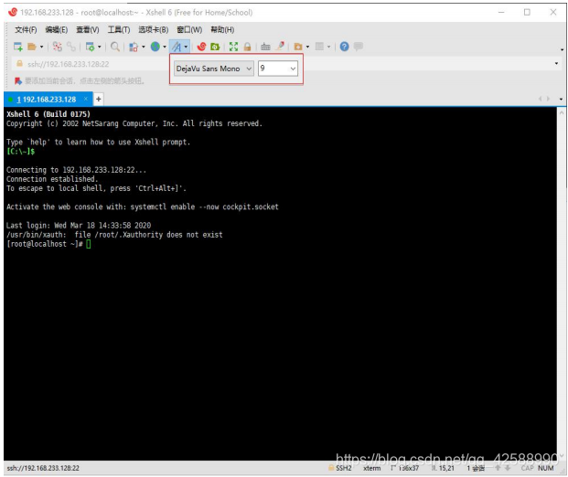Click the grey chat bubble icon
568x477 pixels.
click(359, 47)
